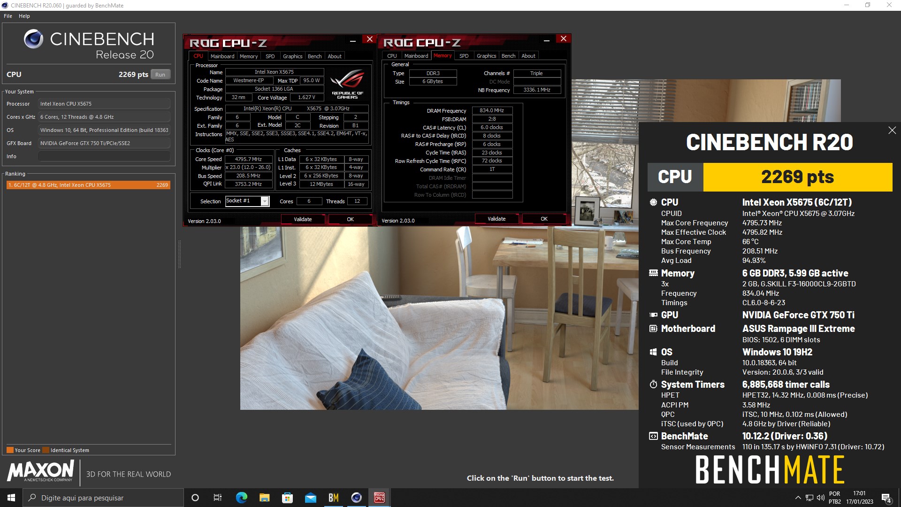Image resolution: width=901 pixels, height=507 pixels.
Task: Open SPD tab in left CPU-Z window
Action: point(270,56)
